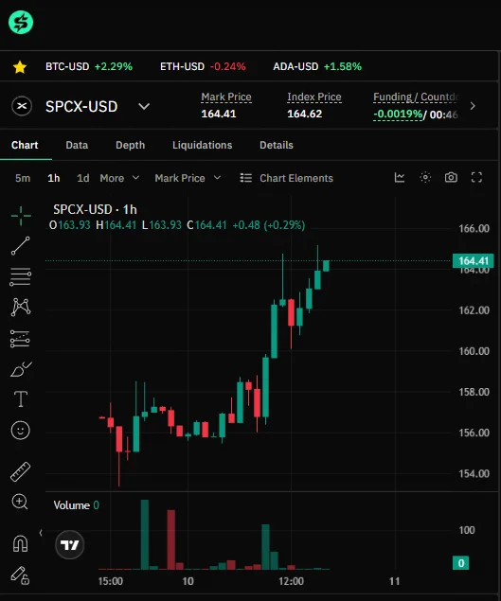The image size is (501, 601).
Task: Open chart settings gear icon
Action: (x=425, y=178)
